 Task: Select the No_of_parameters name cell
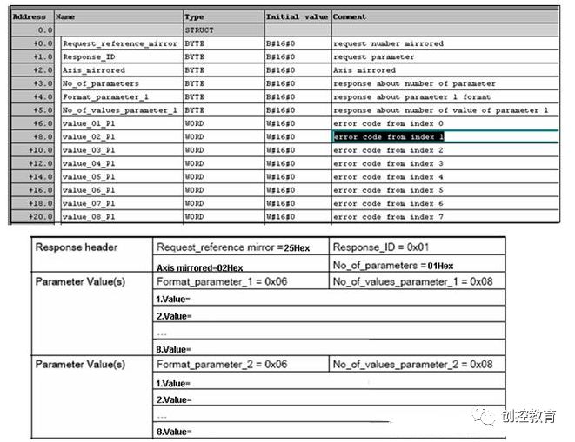[122, 83]
